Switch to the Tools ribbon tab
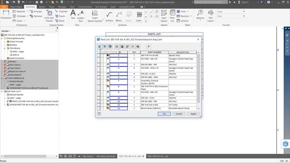The width and height of the screenshot is (290, 163). tap(52, 7)
